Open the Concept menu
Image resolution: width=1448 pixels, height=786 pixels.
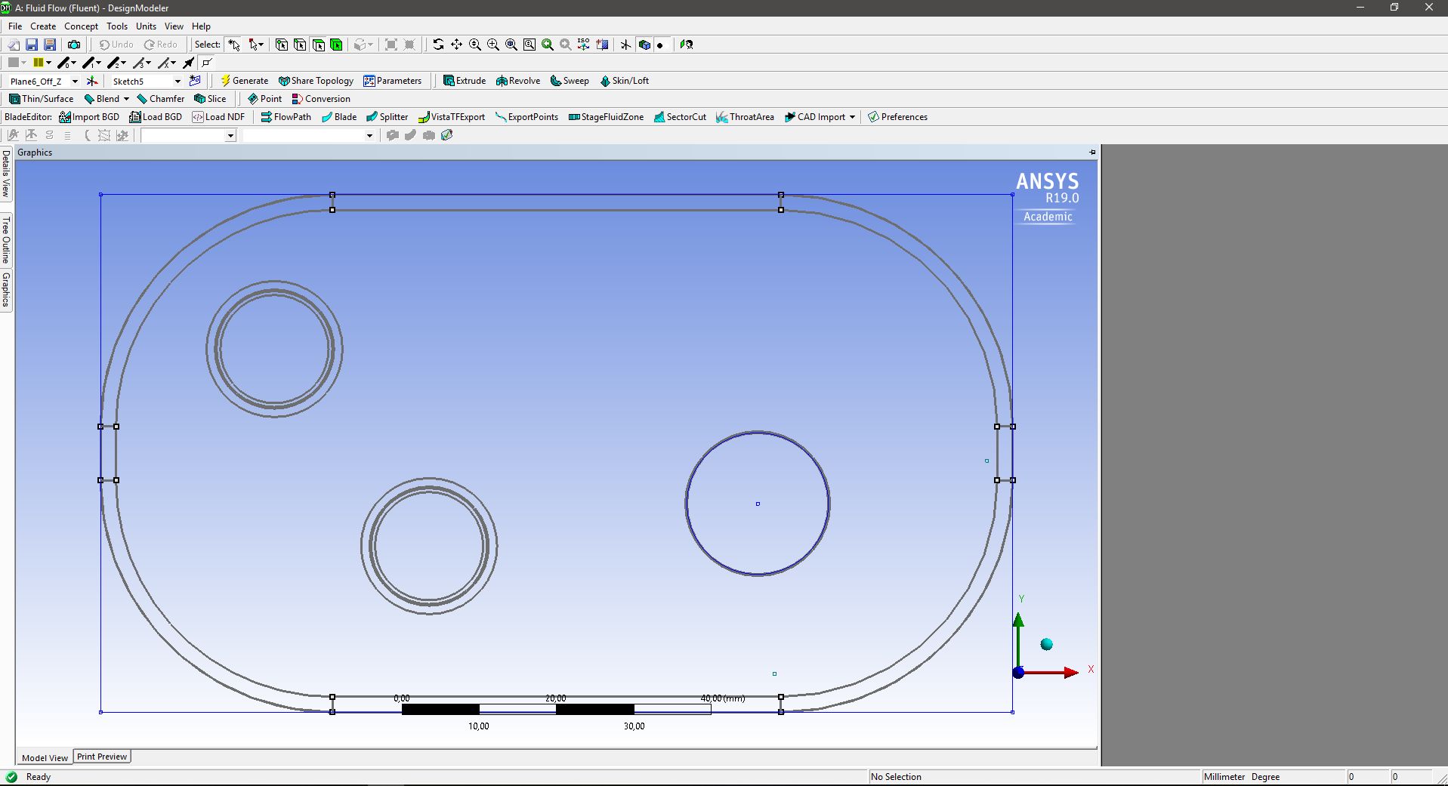pyautogui.click(x=81, y=26)
